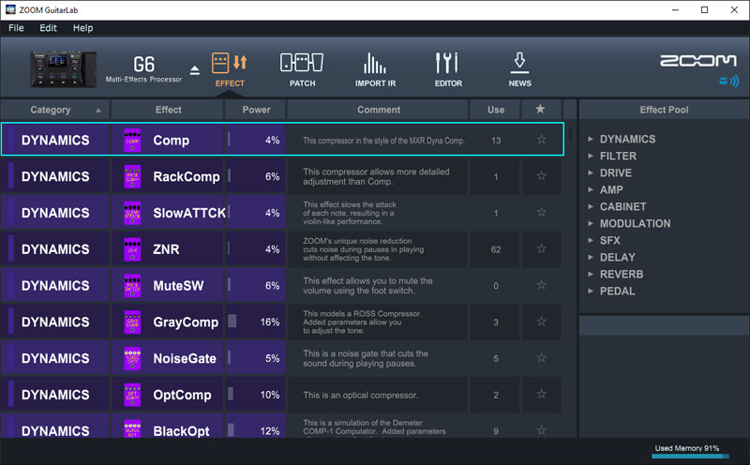Screen dimensions: 750x465
Task: Expand the MODULATION category tree item
Action: (x=635, y=223)
